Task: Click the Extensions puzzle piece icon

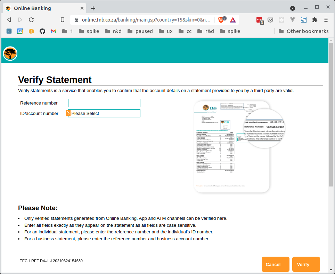Action: pyautogui.click(x=315, y=20)
